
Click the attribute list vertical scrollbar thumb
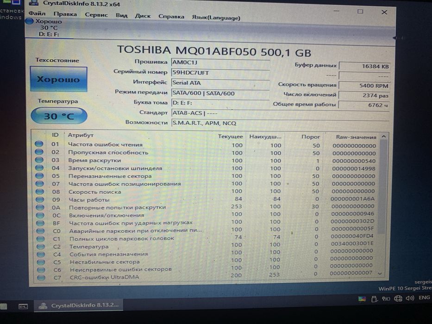tap(382, 187)
